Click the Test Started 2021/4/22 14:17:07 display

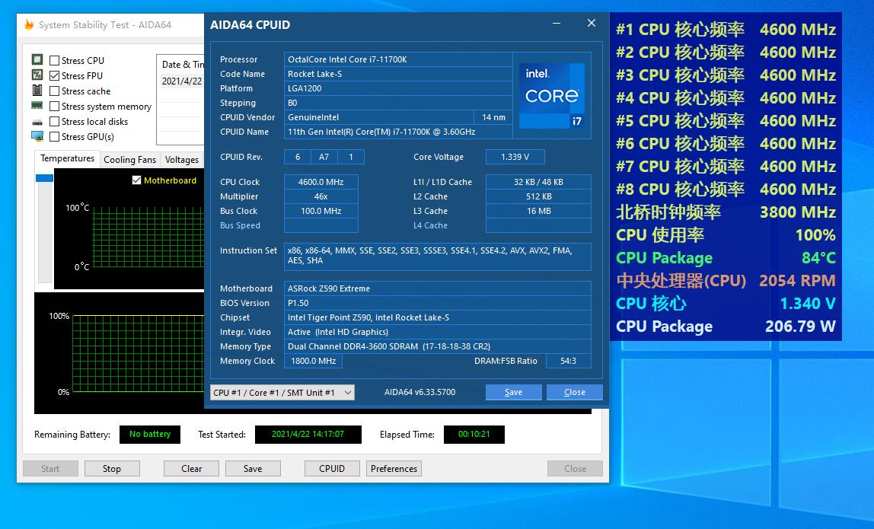(x=308, y=435)
